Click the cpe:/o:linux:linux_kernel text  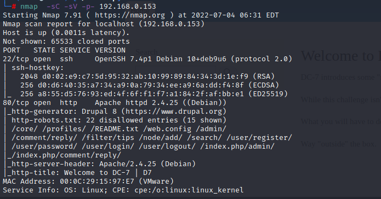coord(189,190)
